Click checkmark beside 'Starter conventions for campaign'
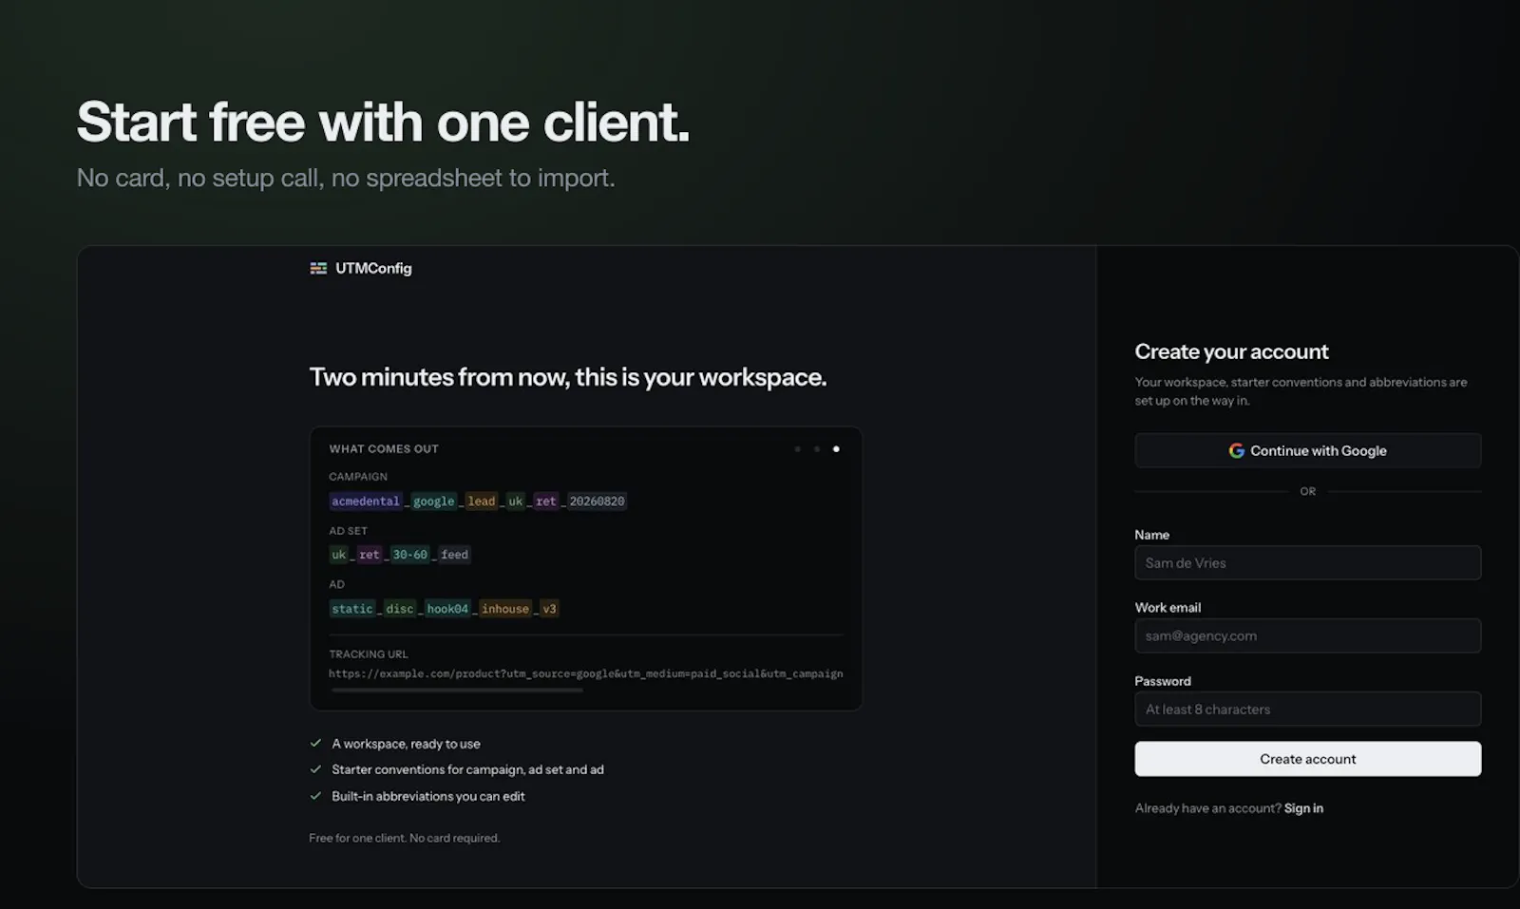Image resolution: width=1520 pixels, height=909 pixels. coord(315,769)
